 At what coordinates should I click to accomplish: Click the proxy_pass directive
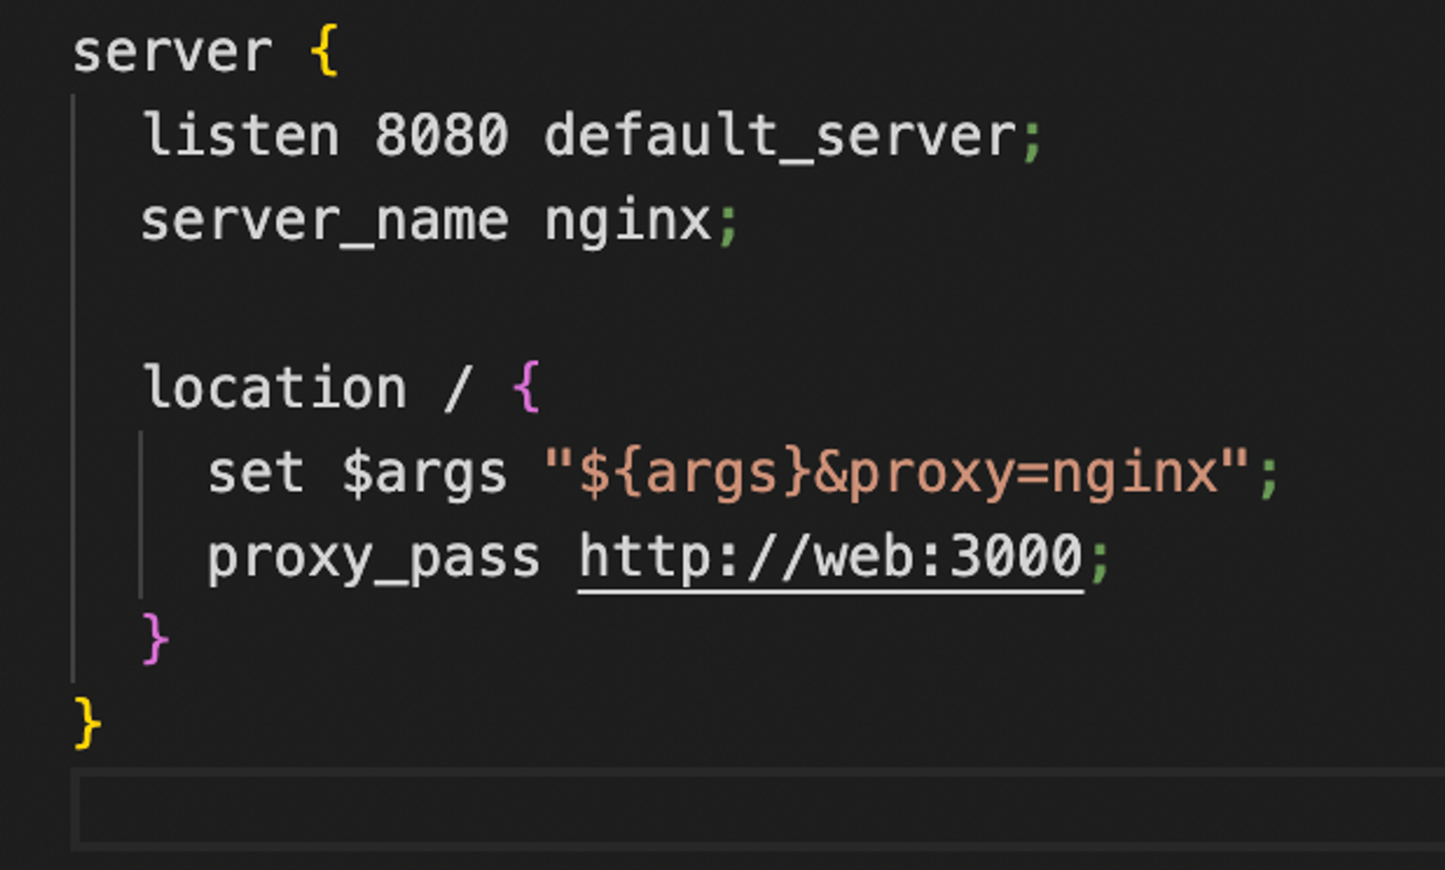374,558
